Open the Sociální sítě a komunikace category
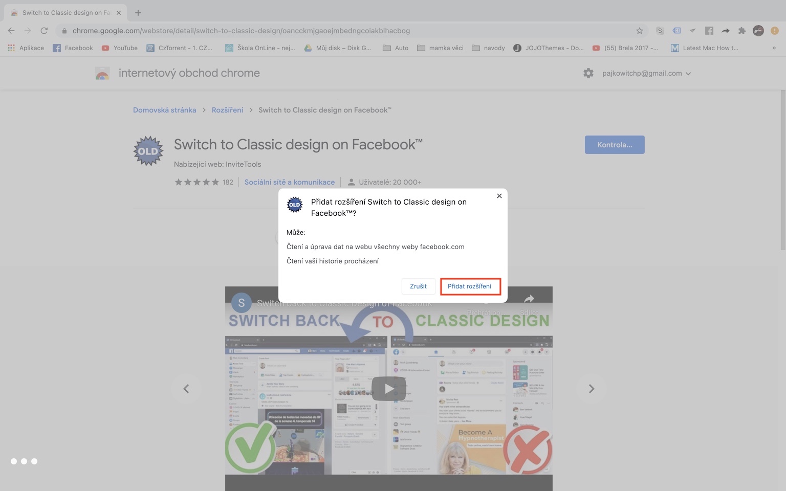Image resolution: width=786 pixels, height=491 pixels. tap(290, 182)
